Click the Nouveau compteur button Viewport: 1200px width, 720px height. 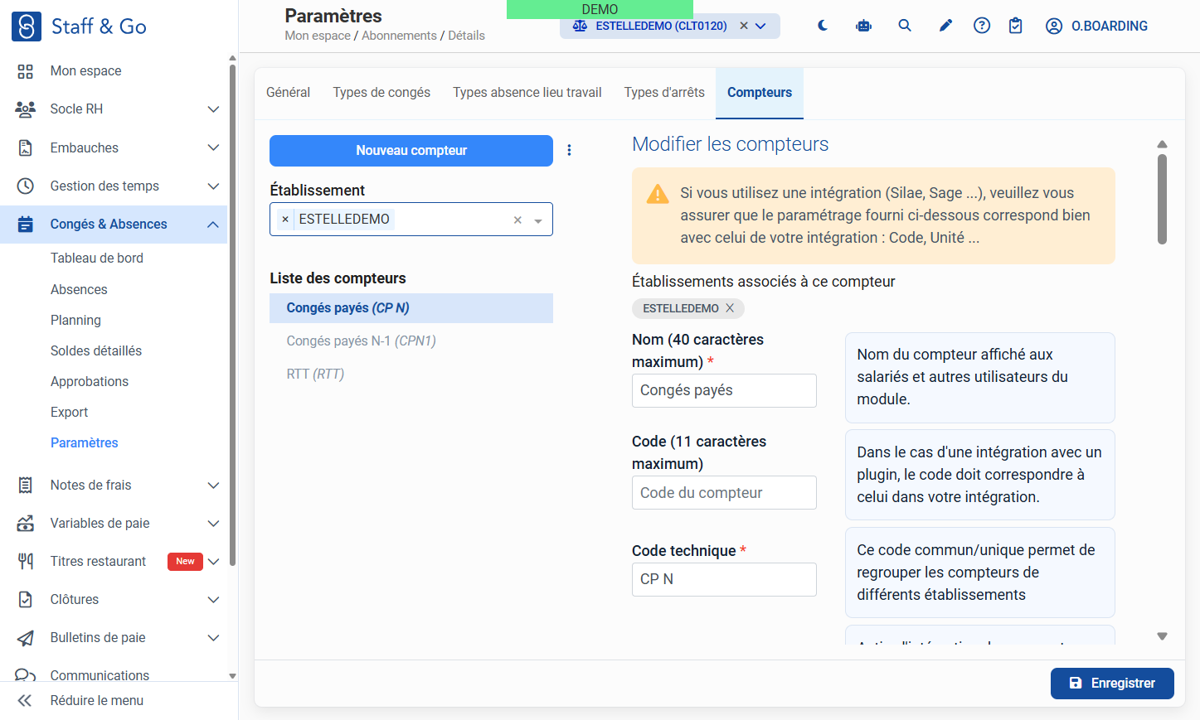coord(411,151)
